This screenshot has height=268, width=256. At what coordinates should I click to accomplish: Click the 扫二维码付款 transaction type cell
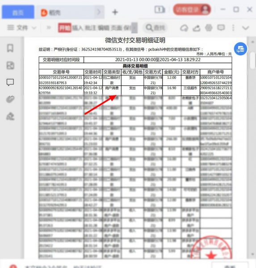point(112,80)
